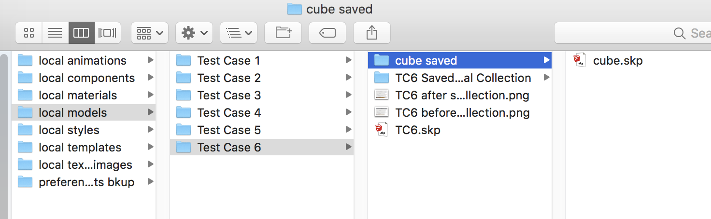This screenshot has width=711, height=219.
Task: Click the share icon
Action: point(372,33)
